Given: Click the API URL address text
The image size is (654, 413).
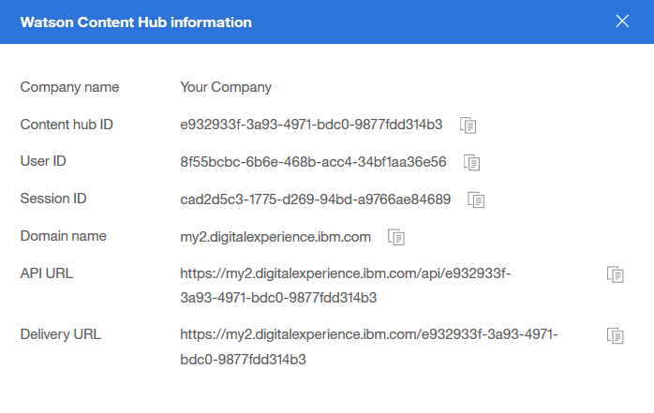Looking at the screenshot, I should (x=346, y=286).
